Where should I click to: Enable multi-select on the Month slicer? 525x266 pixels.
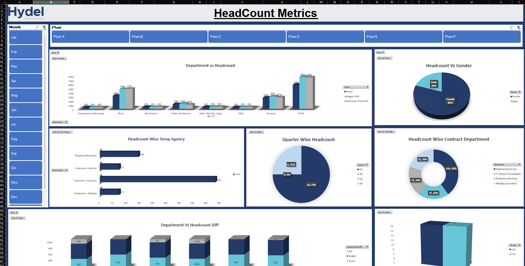point(37,27)
